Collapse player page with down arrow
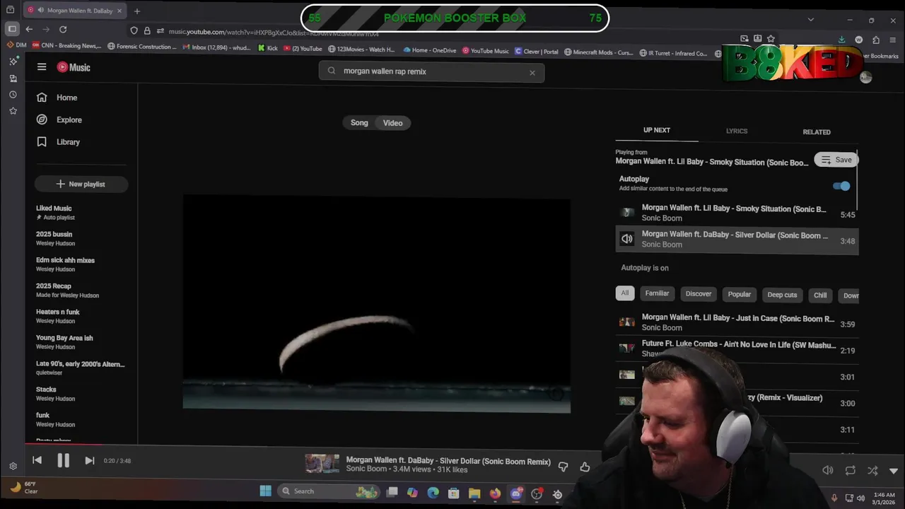 coord(893,471)
